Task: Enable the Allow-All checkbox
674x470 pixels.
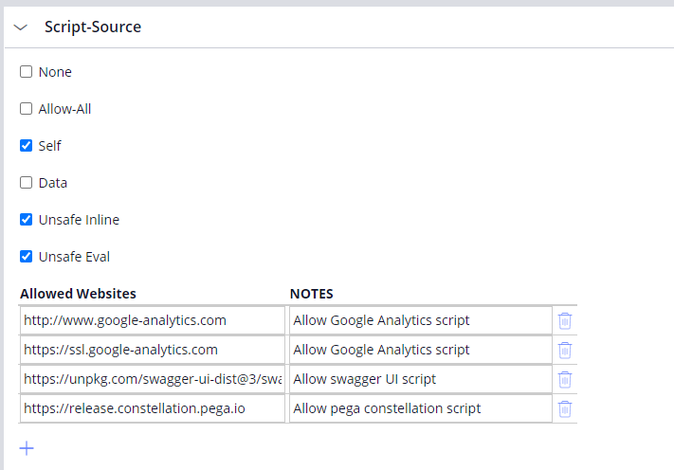Action: [x=27, y=109]
